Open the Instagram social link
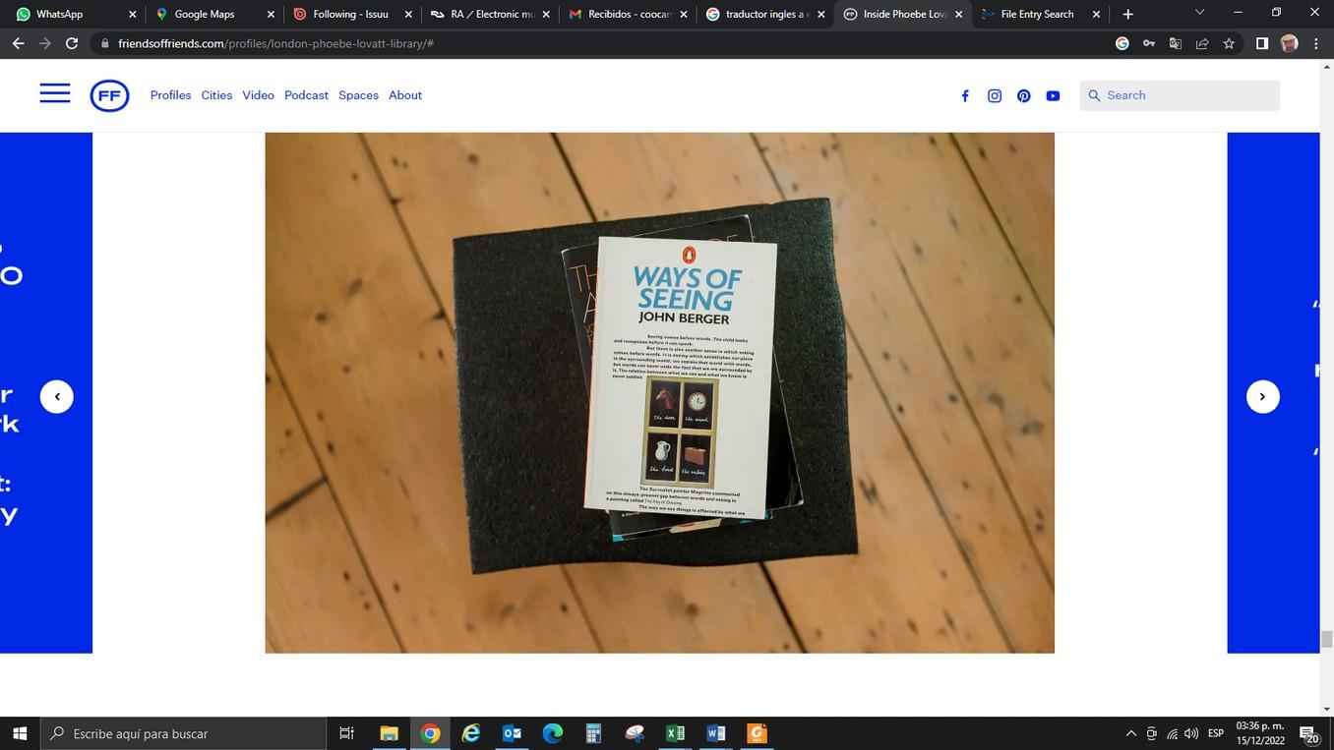Screen dimensions: 1334x750 click(995, 95)
